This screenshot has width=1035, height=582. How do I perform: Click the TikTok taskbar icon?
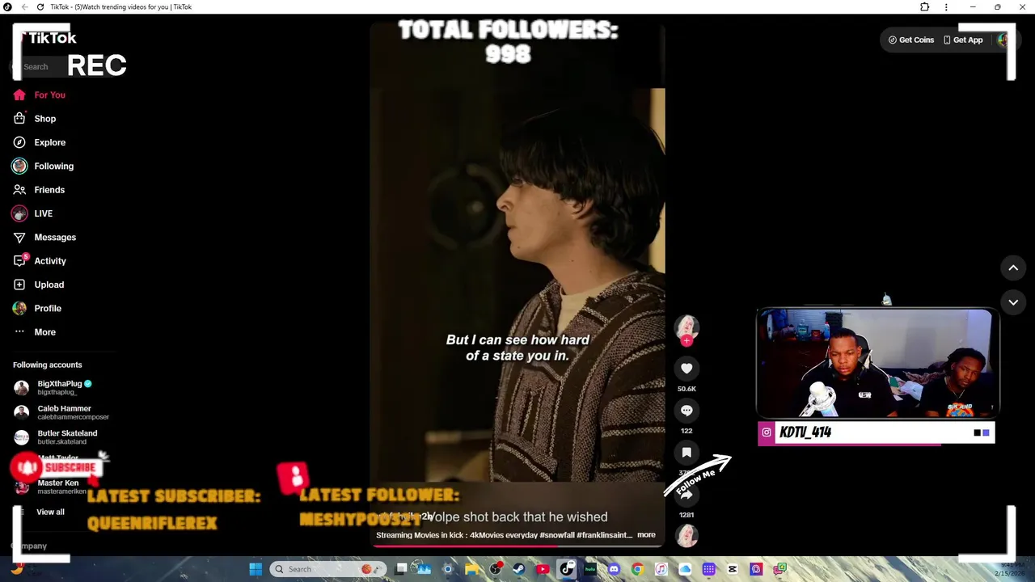(567, 569)
